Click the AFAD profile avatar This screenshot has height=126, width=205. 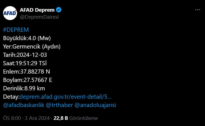tap(10, 13)
